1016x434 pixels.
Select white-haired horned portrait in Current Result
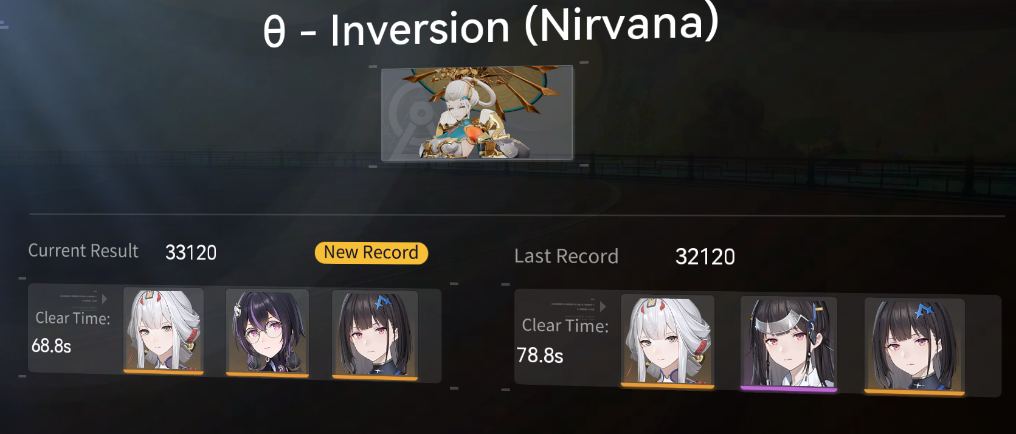[164, 330]
